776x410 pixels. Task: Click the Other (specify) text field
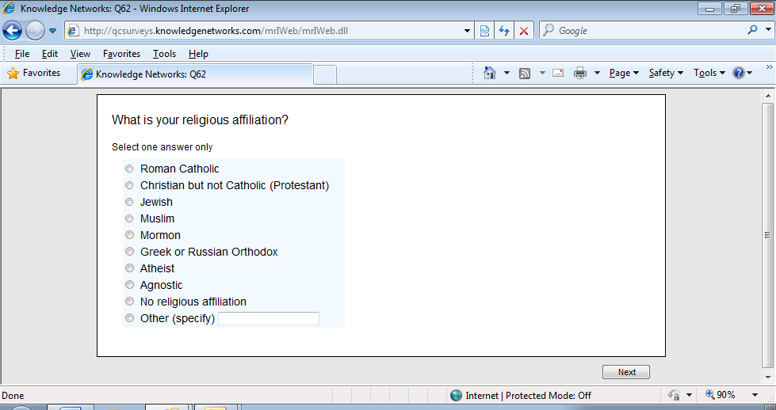click(269, 319)
